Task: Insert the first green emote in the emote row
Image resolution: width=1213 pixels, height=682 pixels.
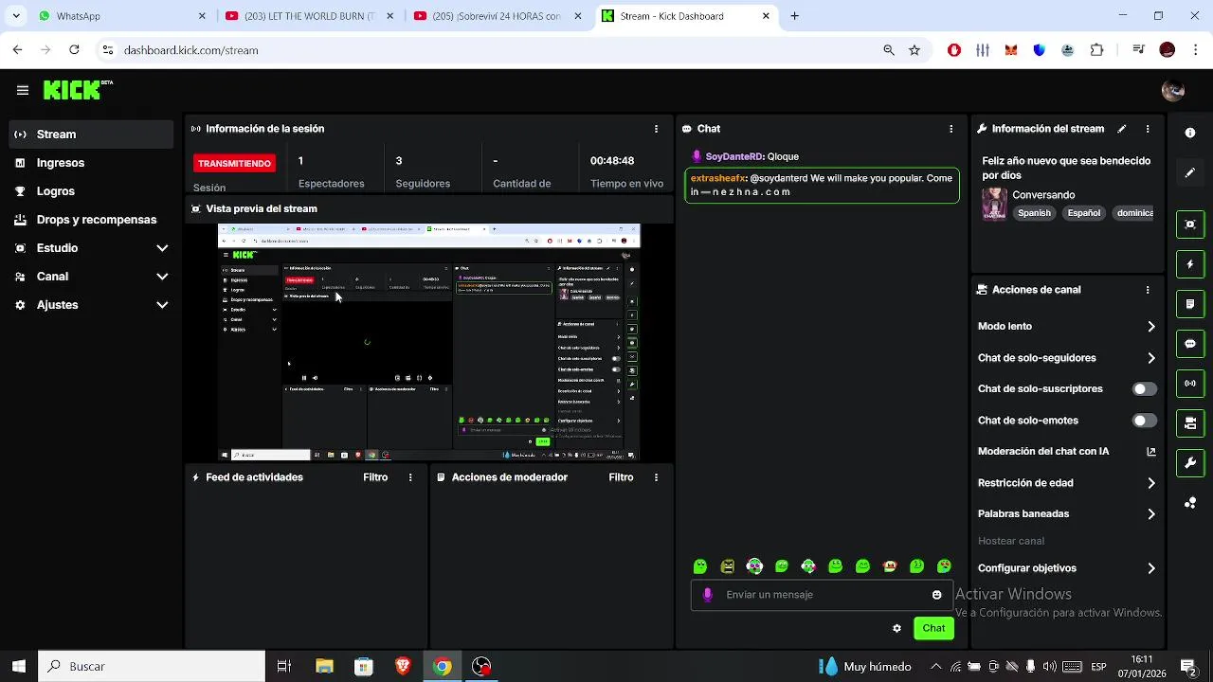Action: coord(700,566)
